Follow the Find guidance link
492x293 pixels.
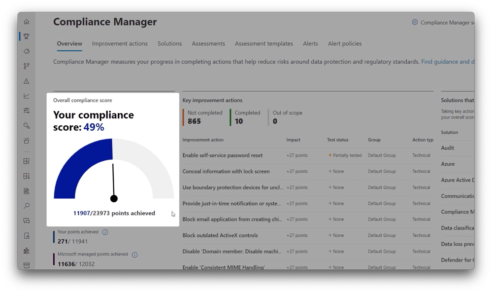pyautogui.click(x=448, y=62)
